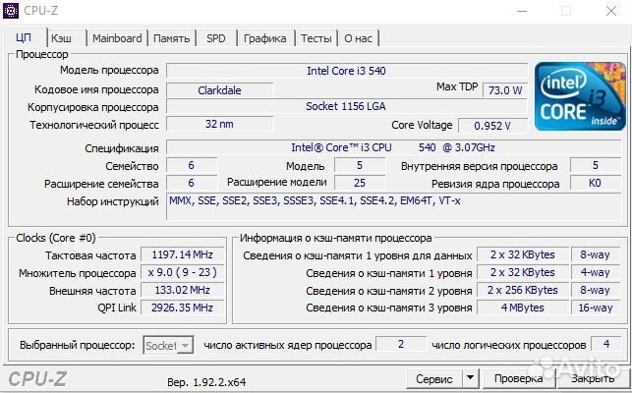Click the active cores count 2

(x=401, y=344)
